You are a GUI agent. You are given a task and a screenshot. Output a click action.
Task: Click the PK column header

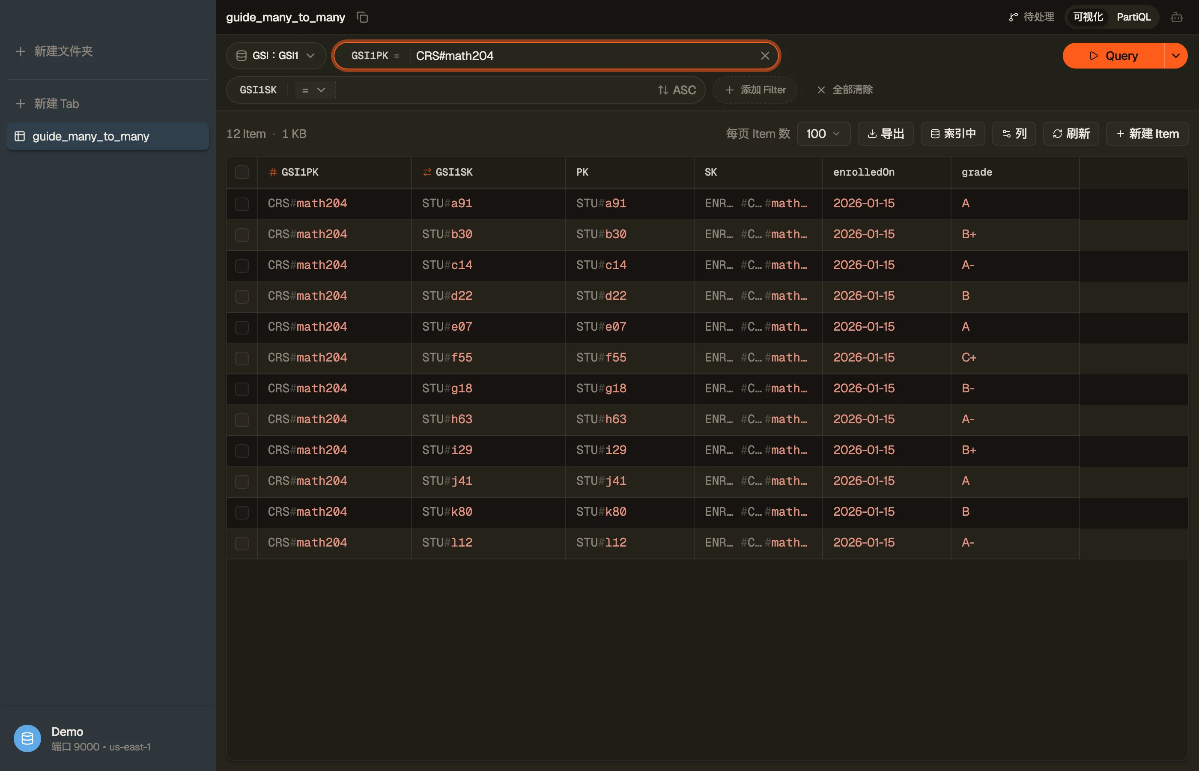point(629,172)
